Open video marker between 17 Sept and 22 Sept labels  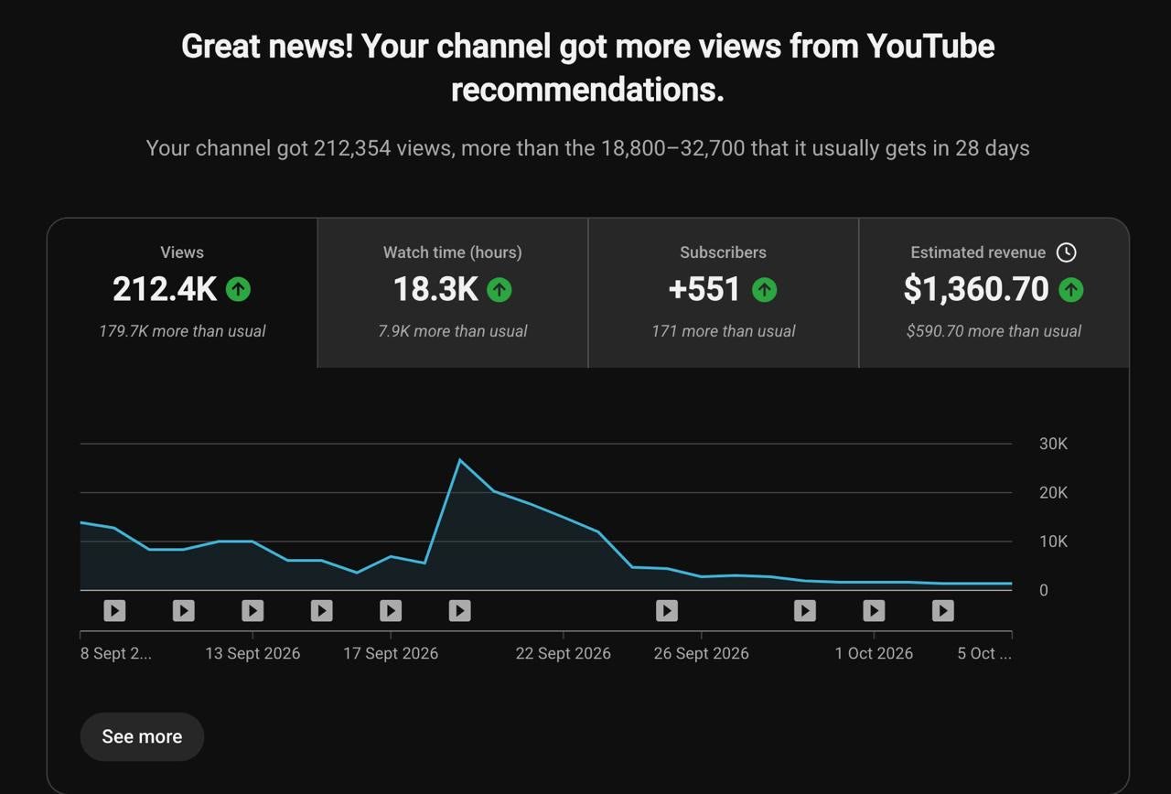460,610
